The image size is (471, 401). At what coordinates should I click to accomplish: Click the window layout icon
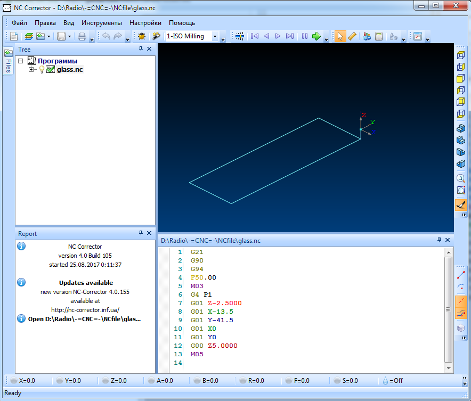[x=418, y=36]
